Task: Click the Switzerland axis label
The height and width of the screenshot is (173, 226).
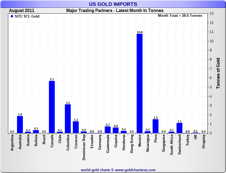Action: pyautogui.click(x=179, y=145)
